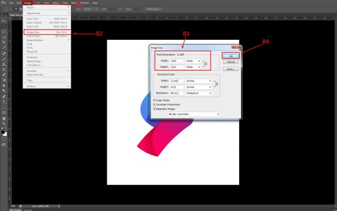Select the Eraser tool
This screenshot has width=337, height=211.
(4, 75)
